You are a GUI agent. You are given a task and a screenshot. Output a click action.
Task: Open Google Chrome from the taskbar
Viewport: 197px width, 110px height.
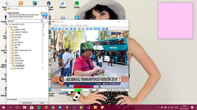coord(53,107)
